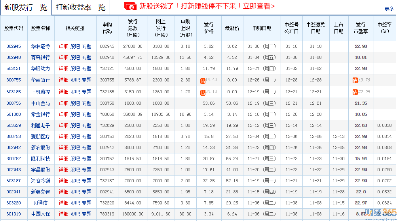Open 股吧 for 上机数控
Screen dimensions: 397x221
tap(75, 92)
